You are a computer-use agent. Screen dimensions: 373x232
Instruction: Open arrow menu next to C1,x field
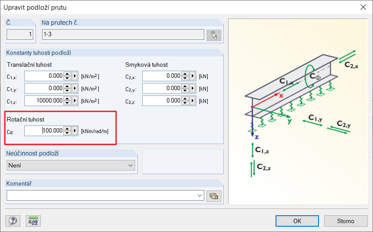pyautogui.click(x=75, y=76)
